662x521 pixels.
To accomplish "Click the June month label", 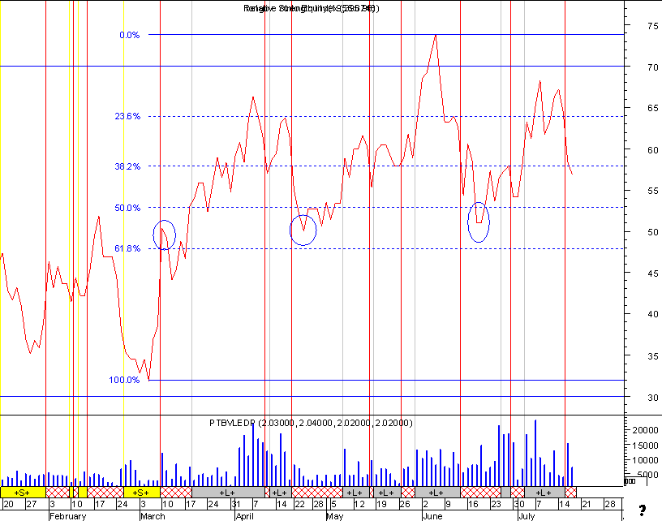I will (432, 516).
